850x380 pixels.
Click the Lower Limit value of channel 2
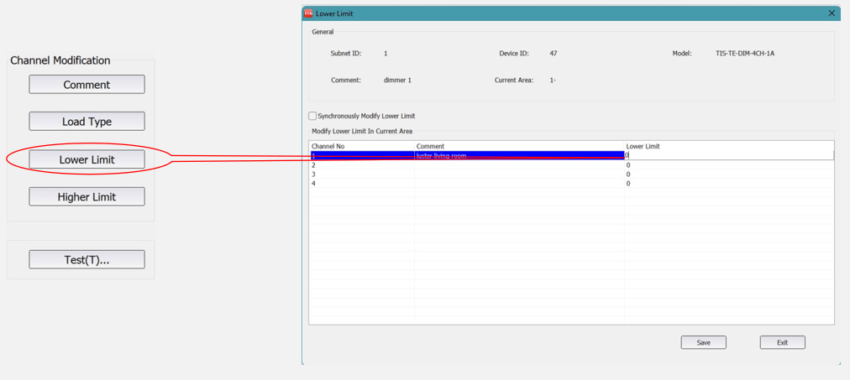pyautogui.click(x=629, y=165)
